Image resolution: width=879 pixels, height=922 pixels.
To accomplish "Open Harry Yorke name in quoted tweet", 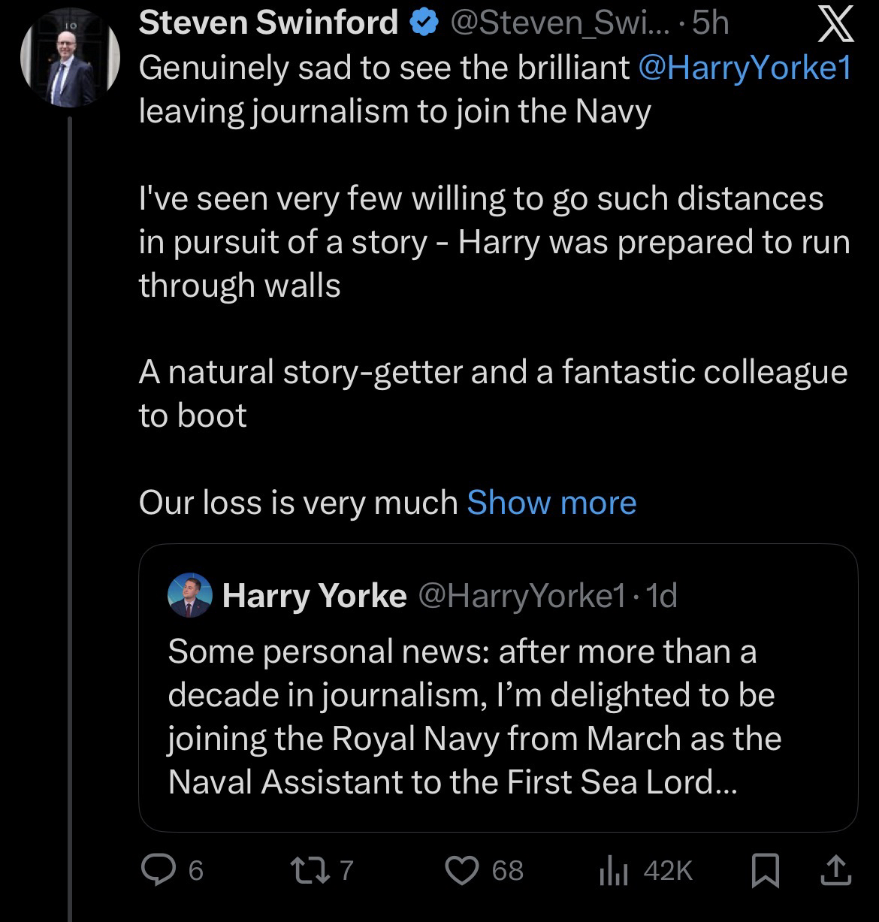I will 314,596.
